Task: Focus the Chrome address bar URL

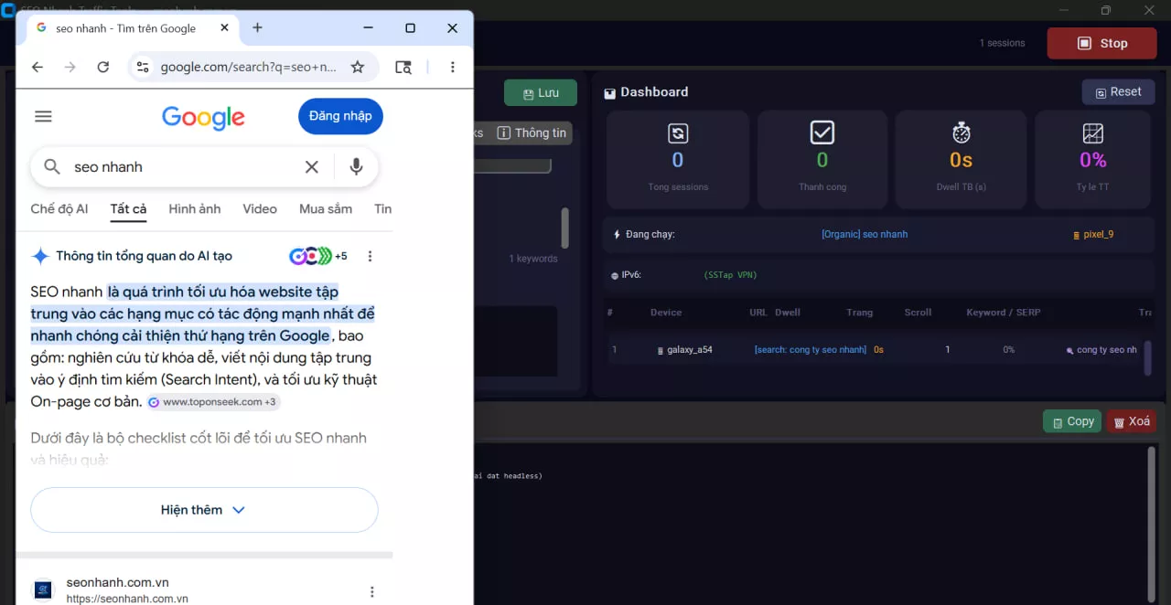Action: (x=248, y=67)
